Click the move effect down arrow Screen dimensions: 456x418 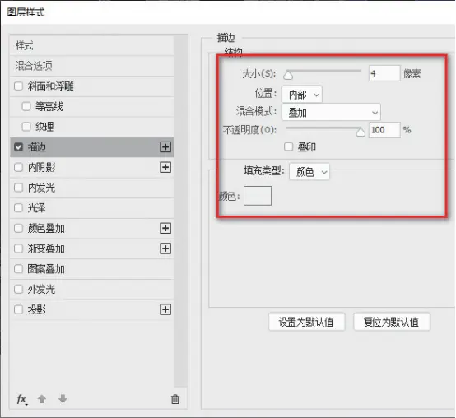[63, 399]
